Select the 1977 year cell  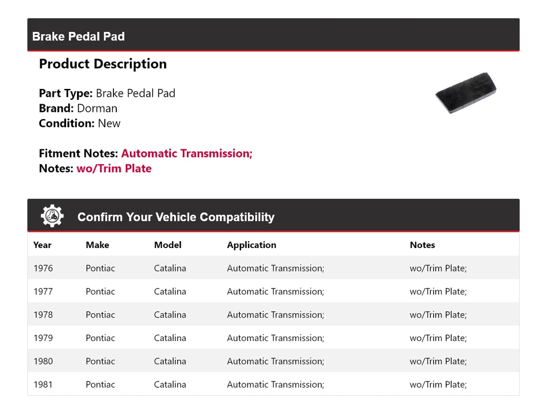coord(43,291)
